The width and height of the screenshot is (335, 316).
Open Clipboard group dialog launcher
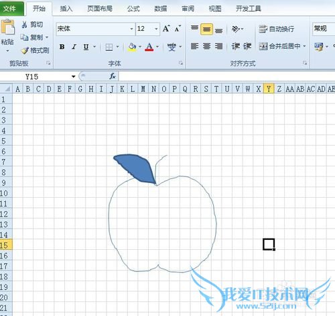(48, 63)
